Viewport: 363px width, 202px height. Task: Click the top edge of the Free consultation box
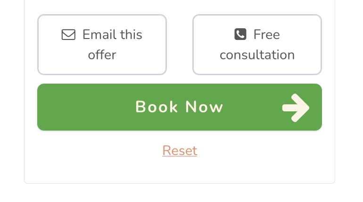257,15
